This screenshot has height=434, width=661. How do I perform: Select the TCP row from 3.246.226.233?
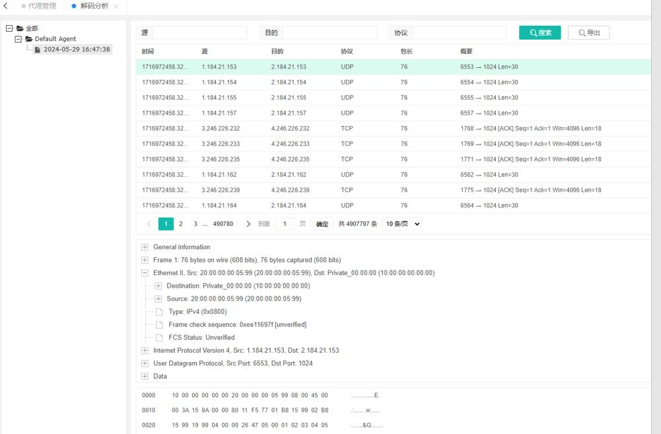click(x=370, y=144)
